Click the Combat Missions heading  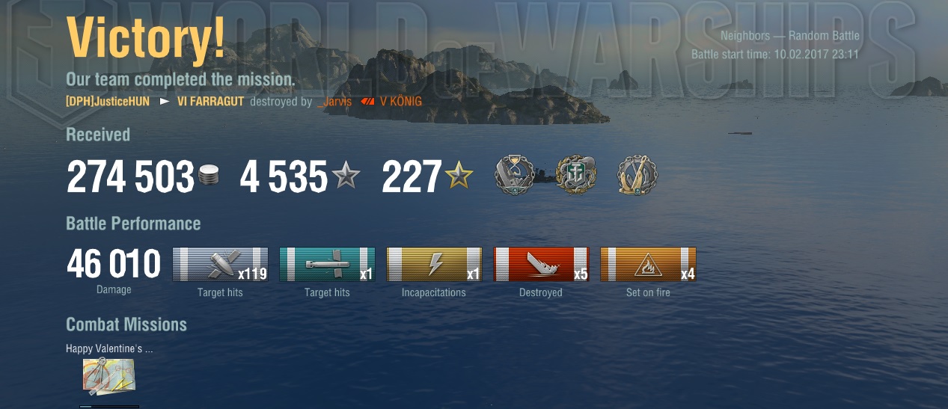[126, 325]
